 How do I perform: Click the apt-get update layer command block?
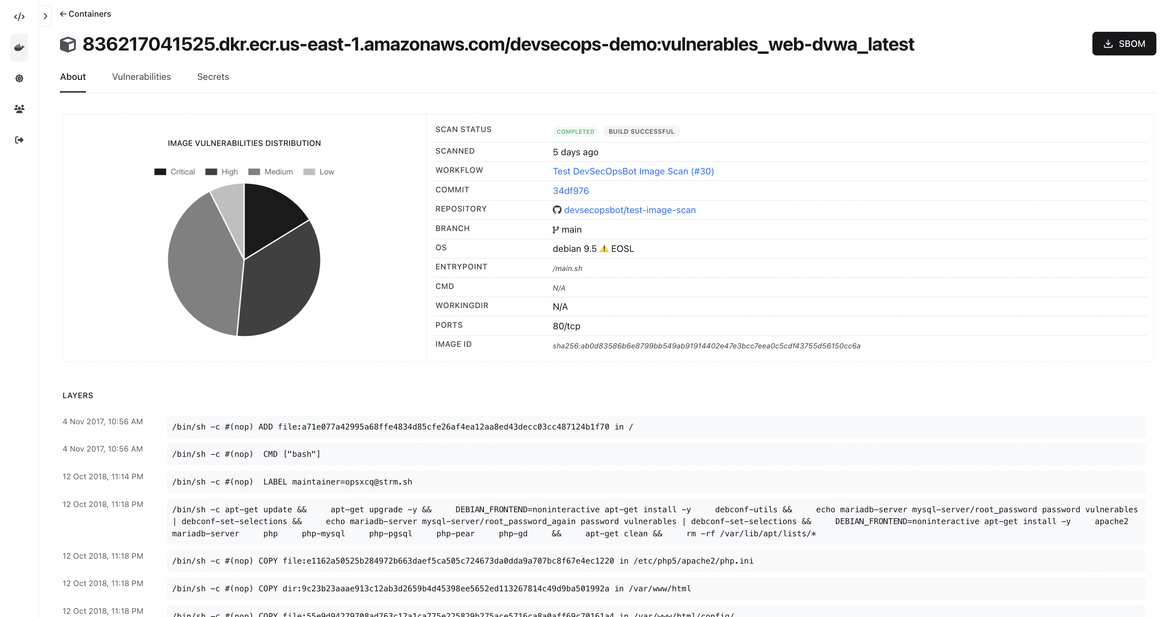[x=656, y=522]
